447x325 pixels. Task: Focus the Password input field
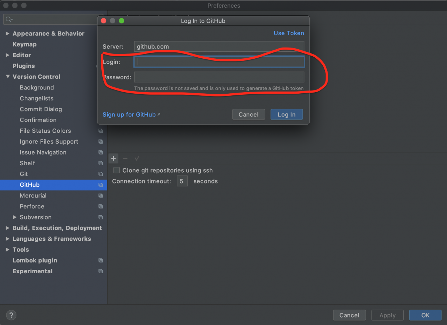pos(219,77)
